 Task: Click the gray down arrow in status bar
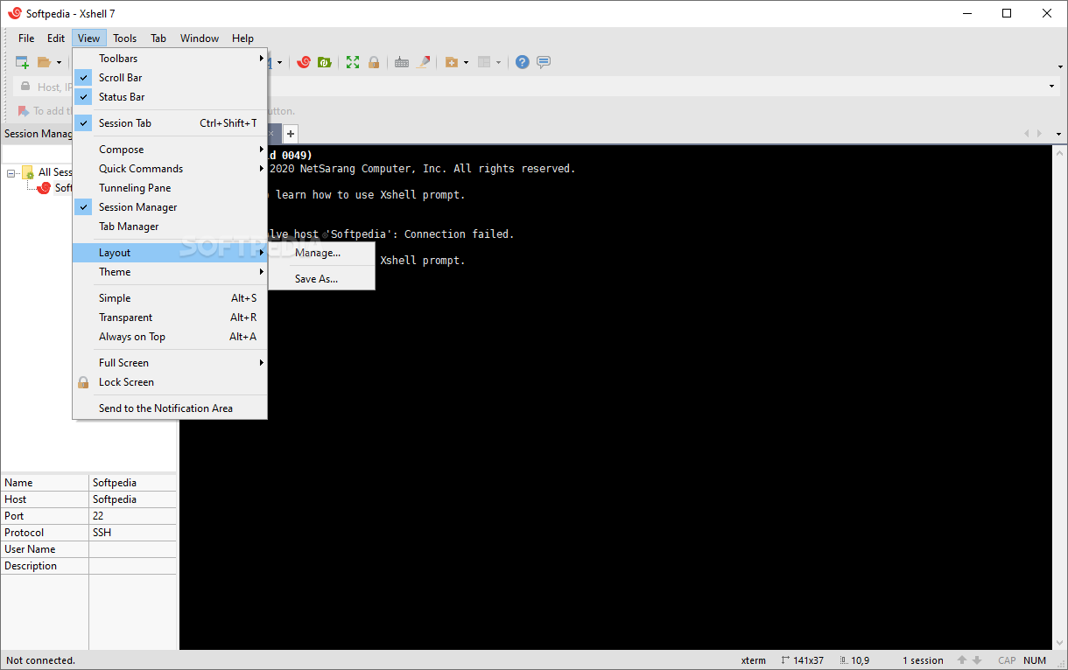977,660
